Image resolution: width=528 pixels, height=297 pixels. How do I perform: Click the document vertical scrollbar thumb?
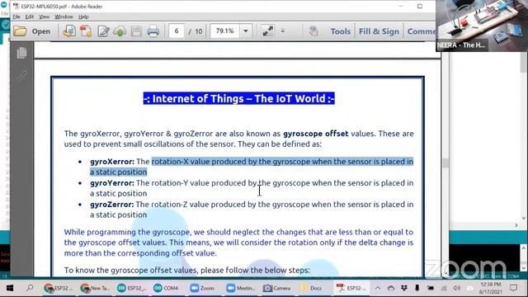(x=445, y=163)
